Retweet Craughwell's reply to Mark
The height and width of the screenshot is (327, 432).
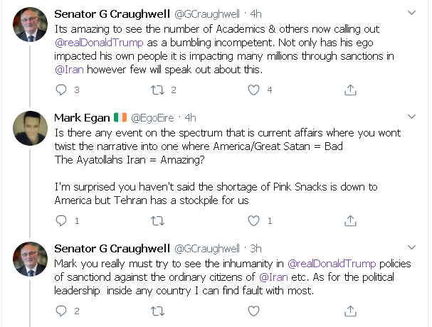[158, 311]
